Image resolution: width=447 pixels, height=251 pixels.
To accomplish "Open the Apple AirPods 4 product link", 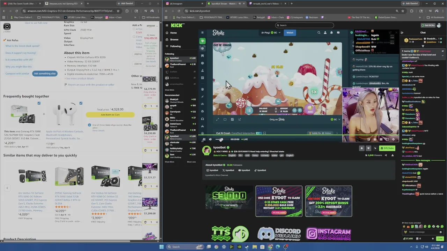I will [65, 135].
